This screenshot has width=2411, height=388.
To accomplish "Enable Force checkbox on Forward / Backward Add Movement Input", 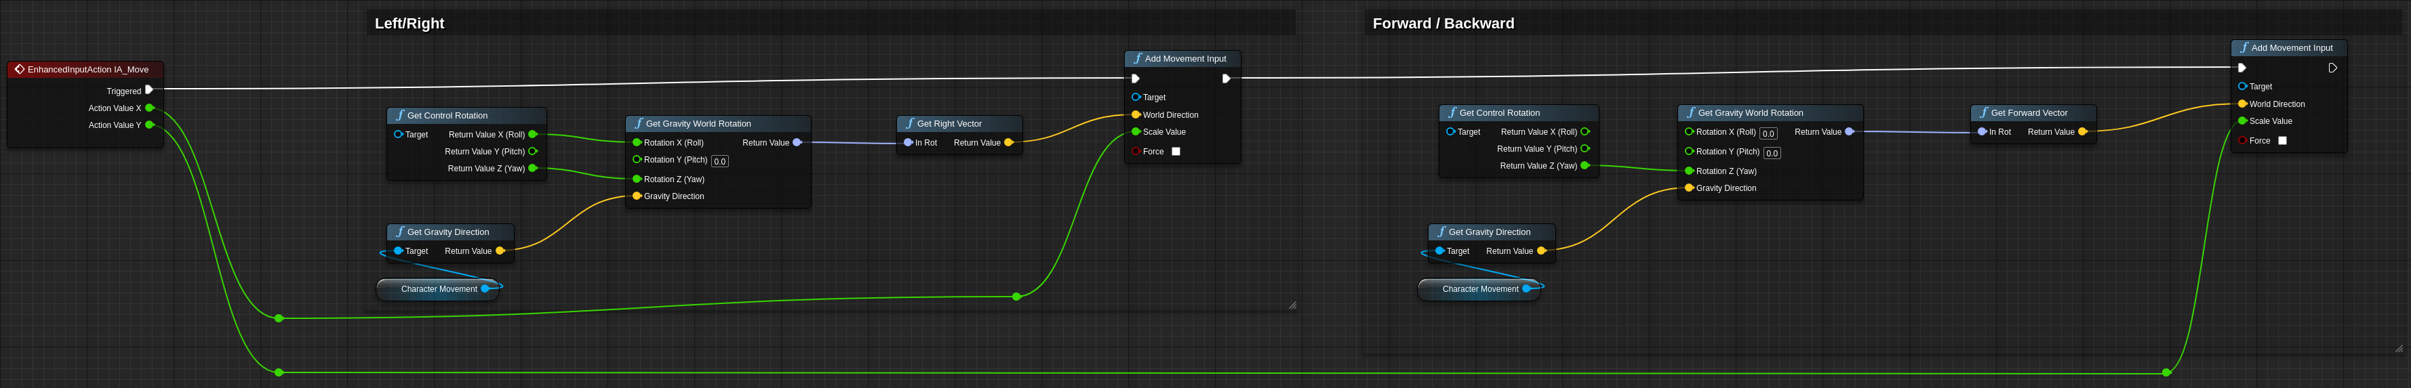I will point(2283,141).
